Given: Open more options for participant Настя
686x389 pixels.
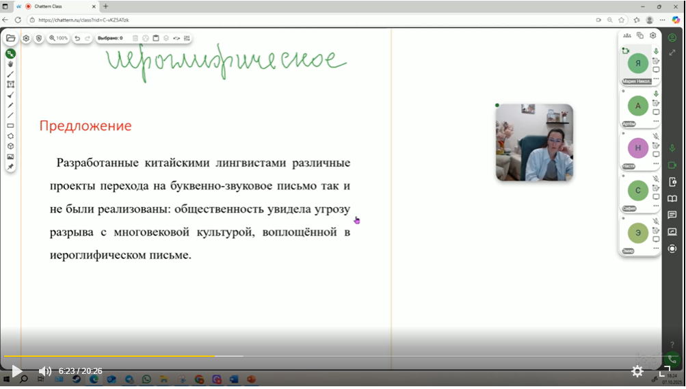Looking at the screenshot, I should (656, 163).
